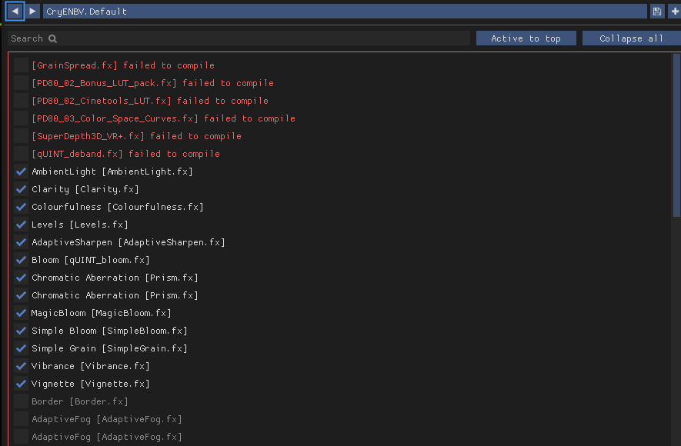Toggle the Colourfulness effect off
The height and width of the screenshot is (446, 681).
coord(21,207)
